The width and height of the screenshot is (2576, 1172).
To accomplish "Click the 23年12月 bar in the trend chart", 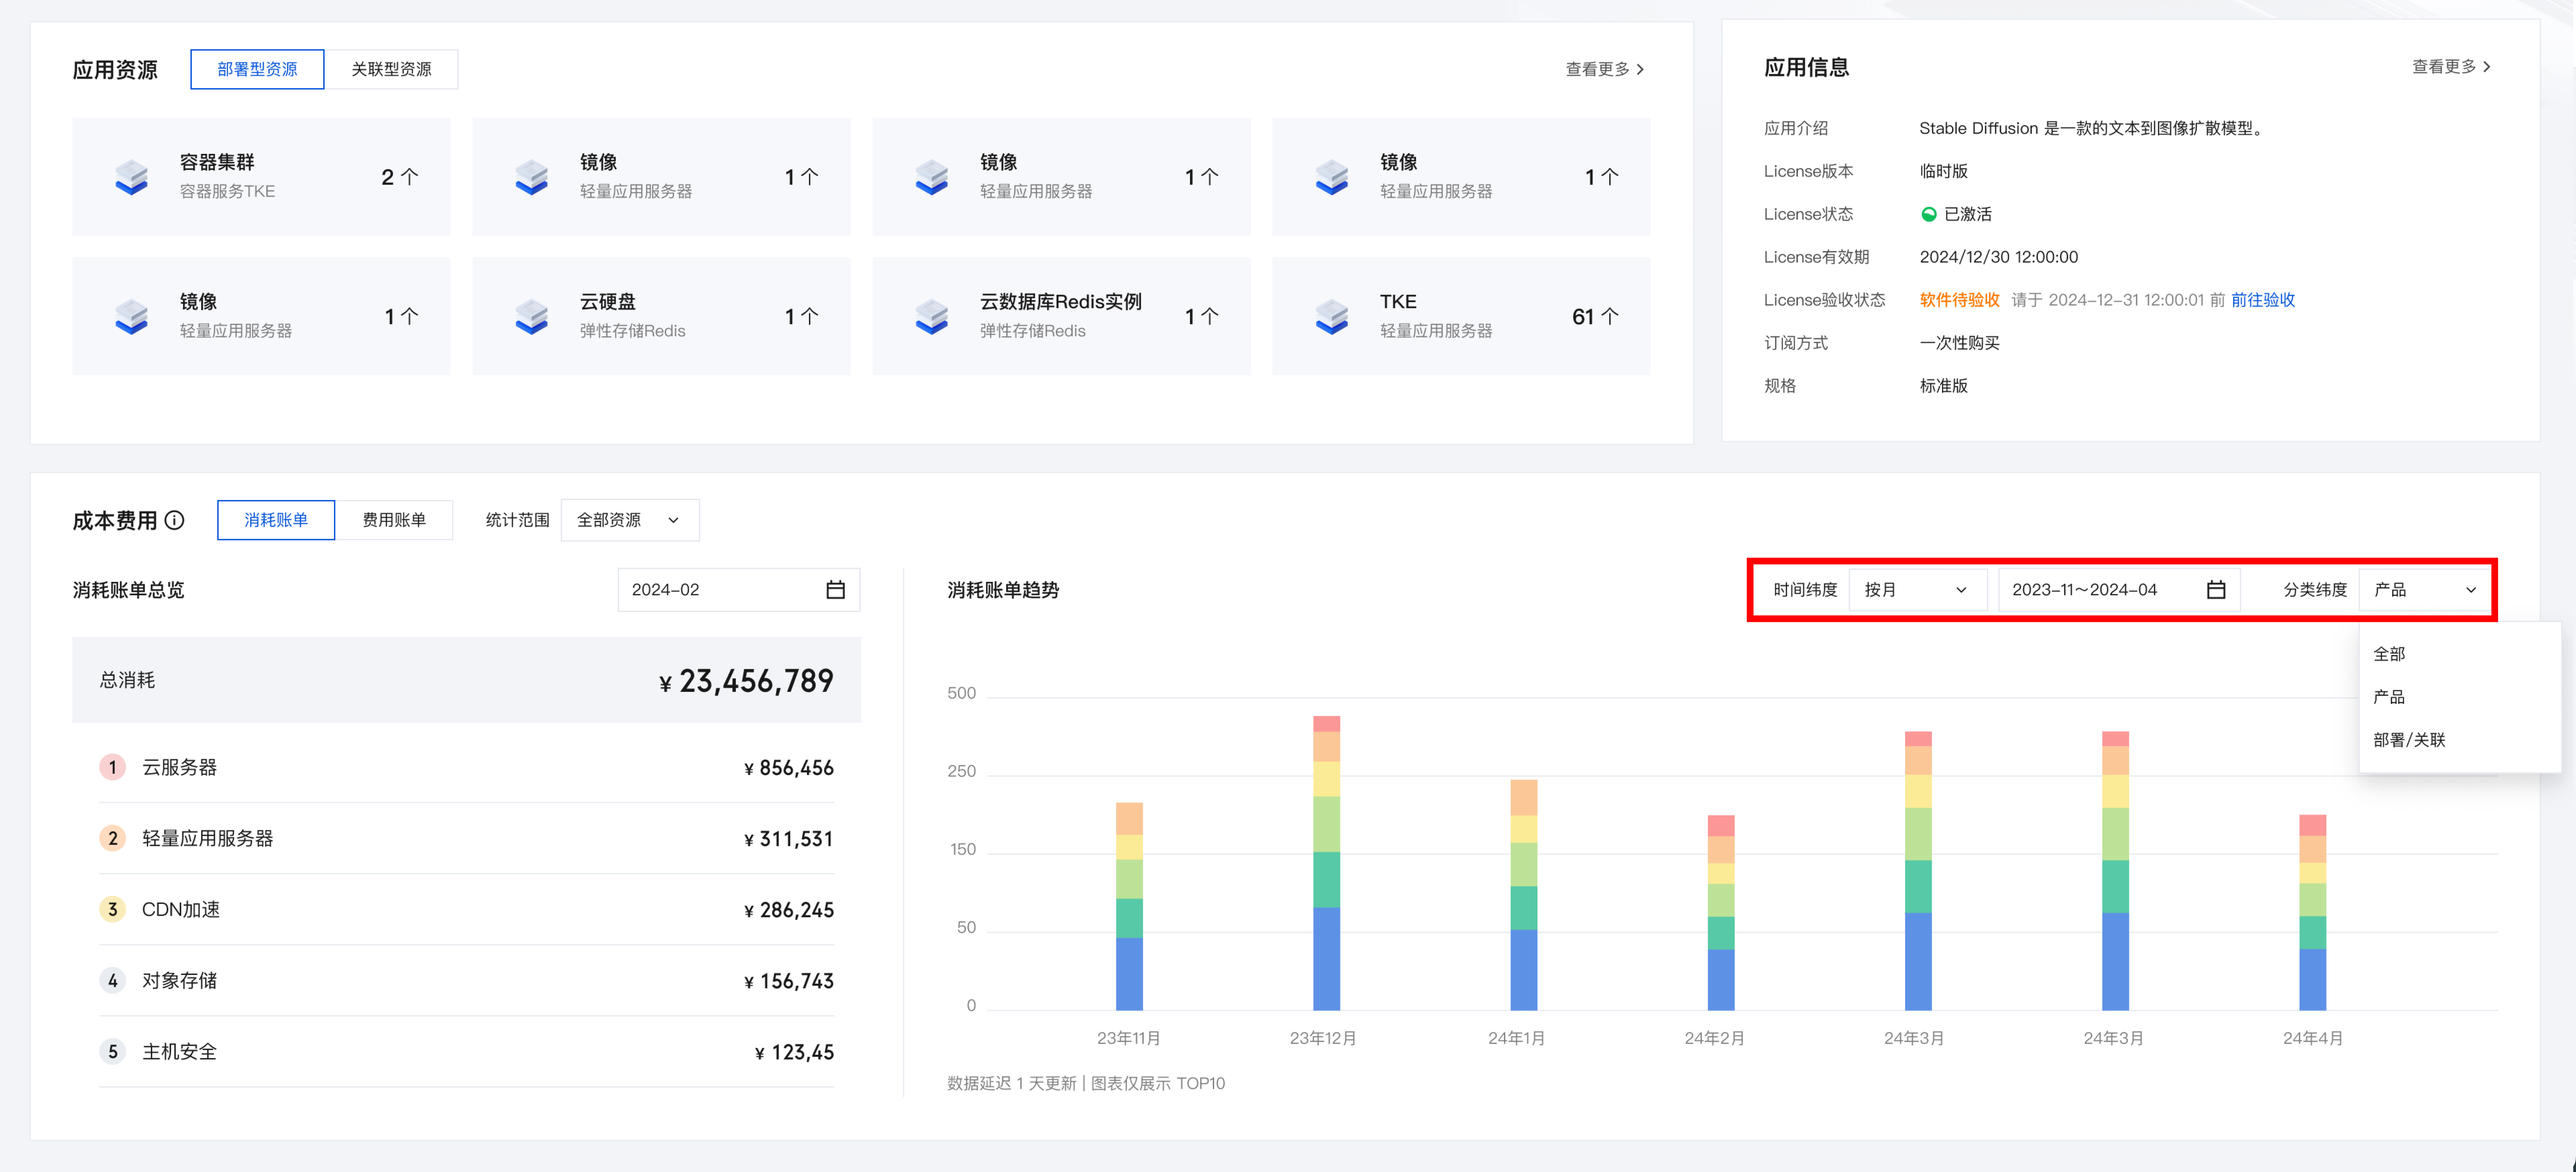I will (1326, 863).
